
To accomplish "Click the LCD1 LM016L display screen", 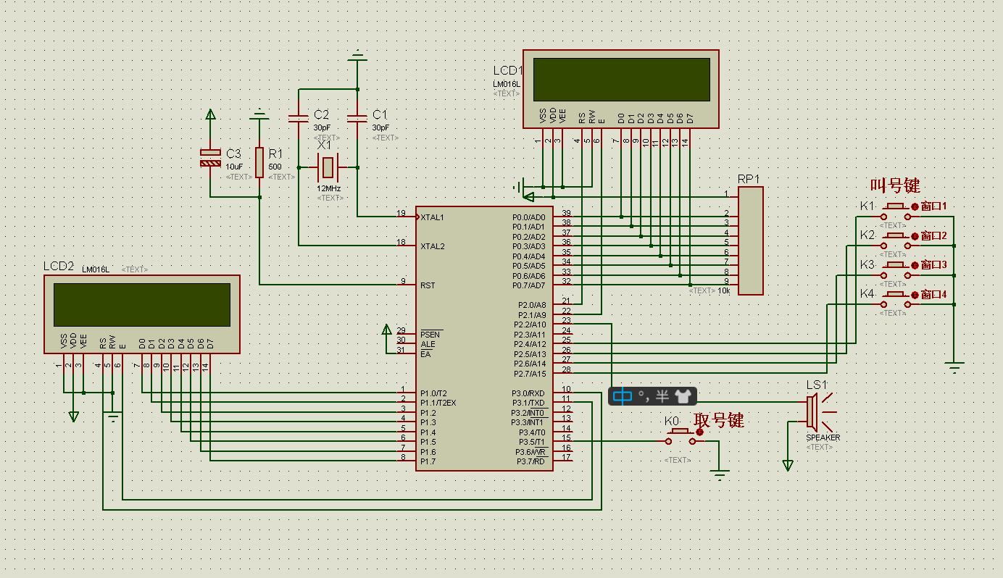I will point(622,80).
